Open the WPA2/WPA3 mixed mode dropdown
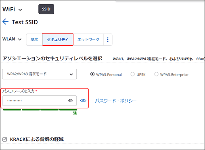Image resolution: width=205 pixels, height=150 pixels. (x=40, y=74)
